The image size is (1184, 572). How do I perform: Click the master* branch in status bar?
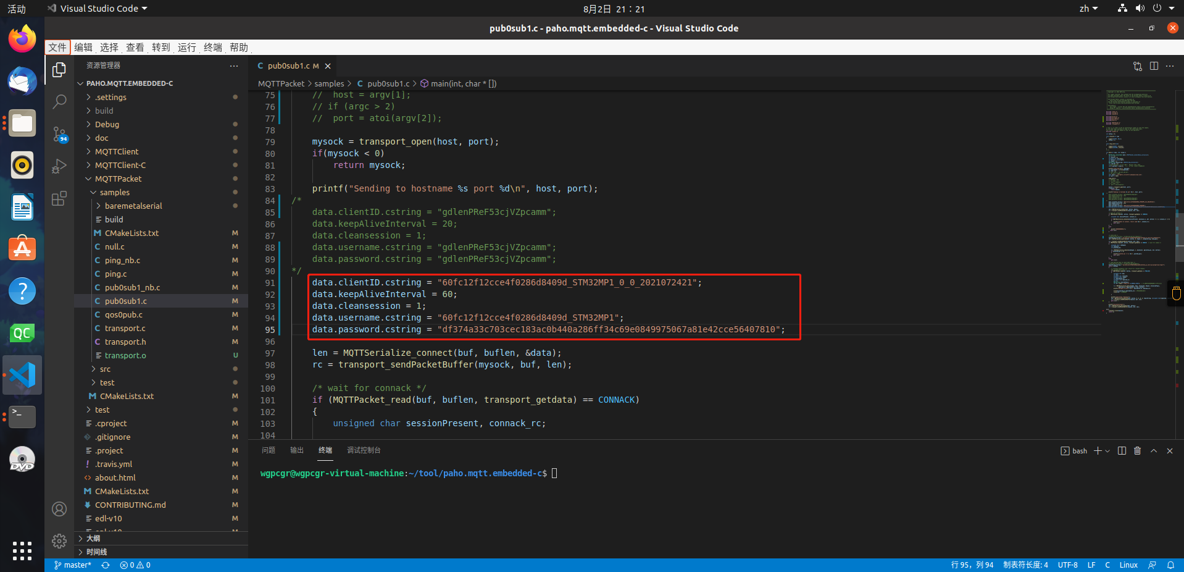coord(73,565)
